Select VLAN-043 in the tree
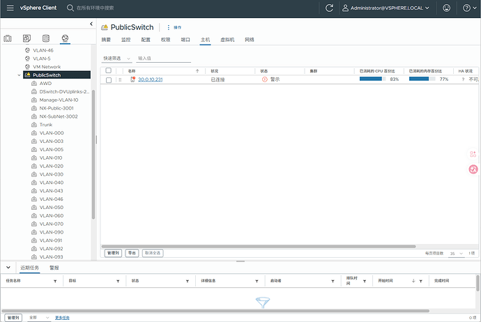Screen dimensions: 481x322 pos(51,191)
